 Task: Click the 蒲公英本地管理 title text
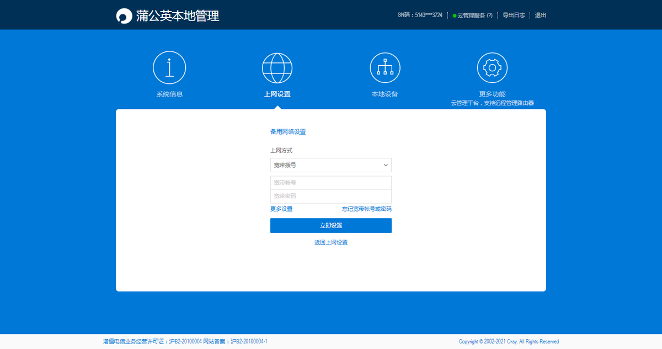click(178, 15)
